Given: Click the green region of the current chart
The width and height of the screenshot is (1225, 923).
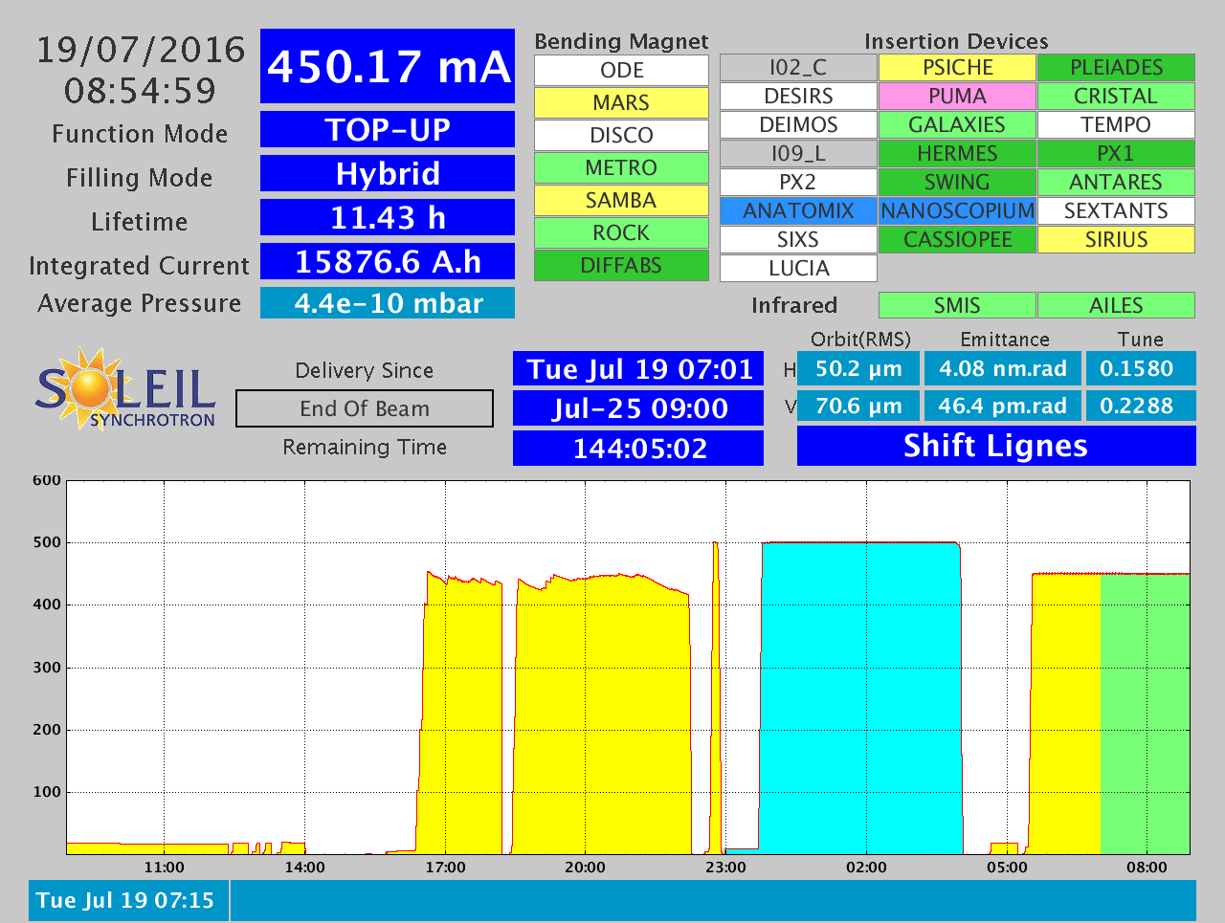Looking at the screenshot, I should click(1145, 714).
